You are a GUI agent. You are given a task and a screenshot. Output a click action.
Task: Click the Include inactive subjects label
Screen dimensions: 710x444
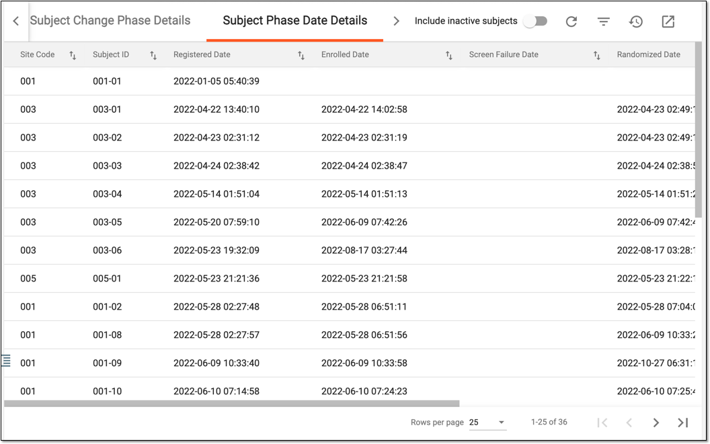click(x=466, y=21)
